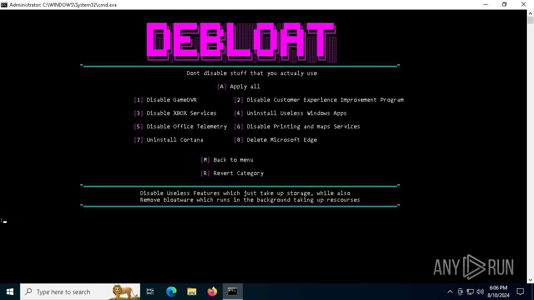Open the cmd.exe title bar system icon
The image size is (534, 300).
coord(4,5)
